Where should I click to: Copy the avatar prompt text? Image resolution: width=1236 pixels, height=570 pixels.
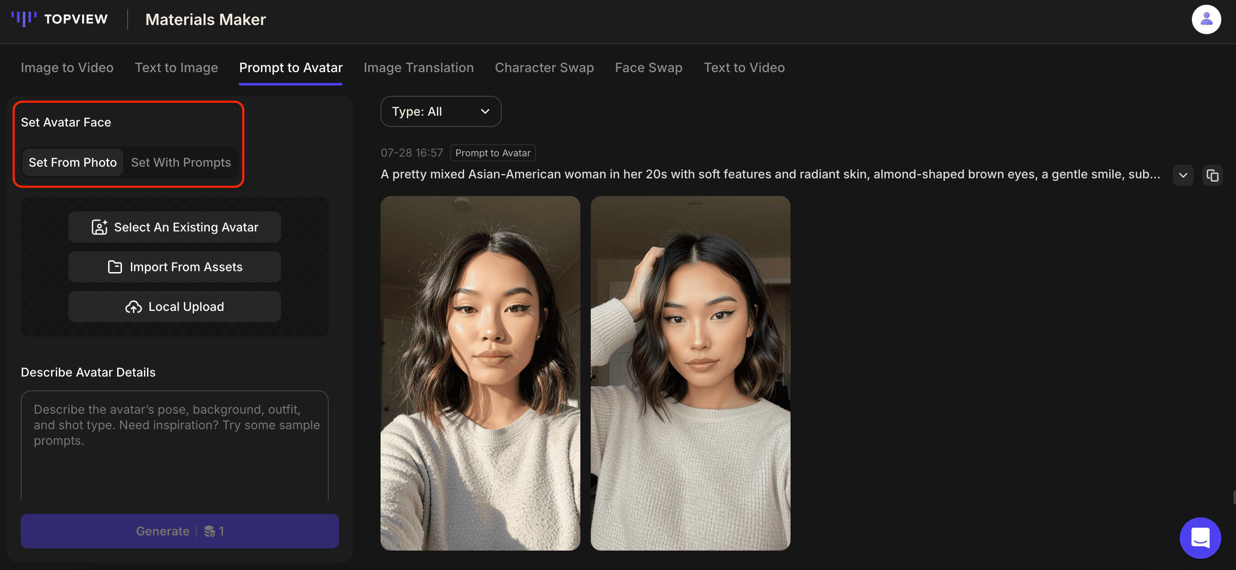[1213, 175]
